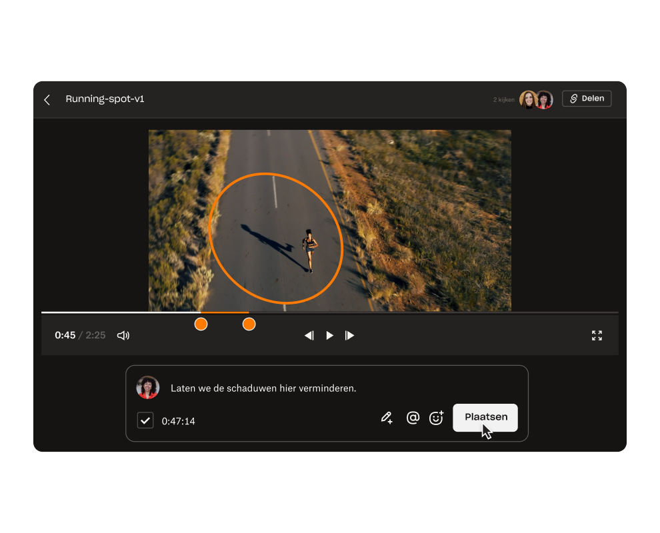Click the comment author's avatar

coord(148,387)
